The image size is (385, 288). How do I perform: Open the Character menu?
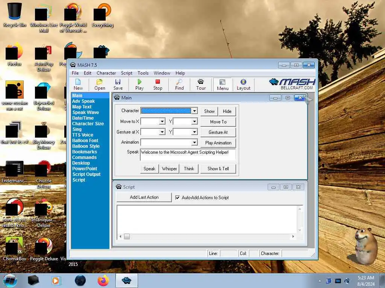pos(106,73)
